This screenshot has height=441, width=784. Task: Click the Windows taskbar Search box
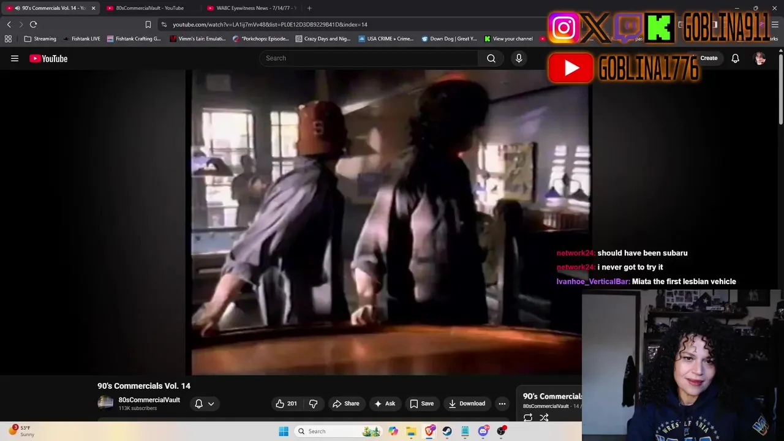pyautogui.click(x=337, y=431)
